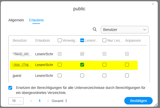Open the page size 10 dropdown
This screenshot has width=160, height=108.
click(x=16, y=101)
